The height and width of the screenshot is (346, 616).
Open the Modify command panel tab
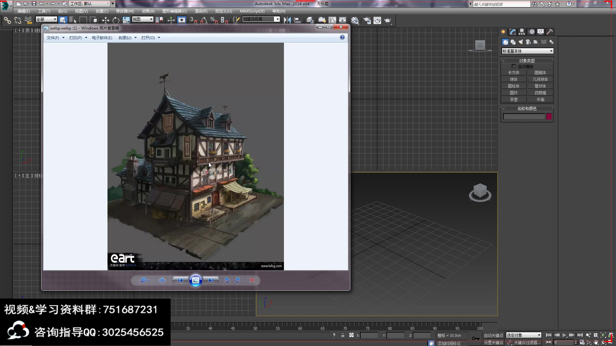pos(512,32)
